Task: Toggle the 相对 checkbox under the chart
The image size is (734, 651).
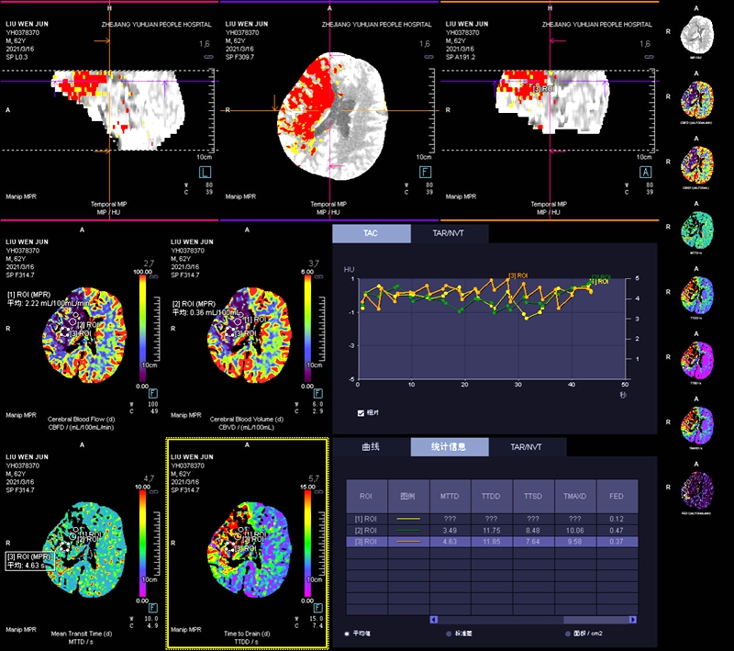Action: [362, 414]
